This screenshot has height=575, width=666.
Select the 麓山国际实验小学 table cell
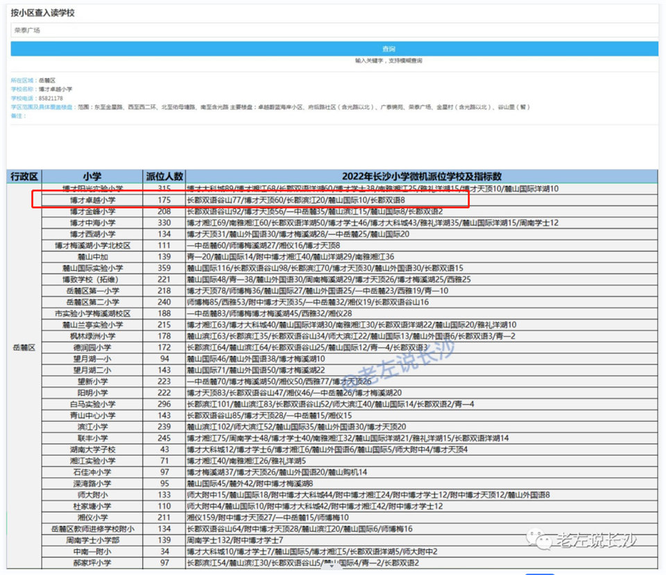click(x=92, y=268)
